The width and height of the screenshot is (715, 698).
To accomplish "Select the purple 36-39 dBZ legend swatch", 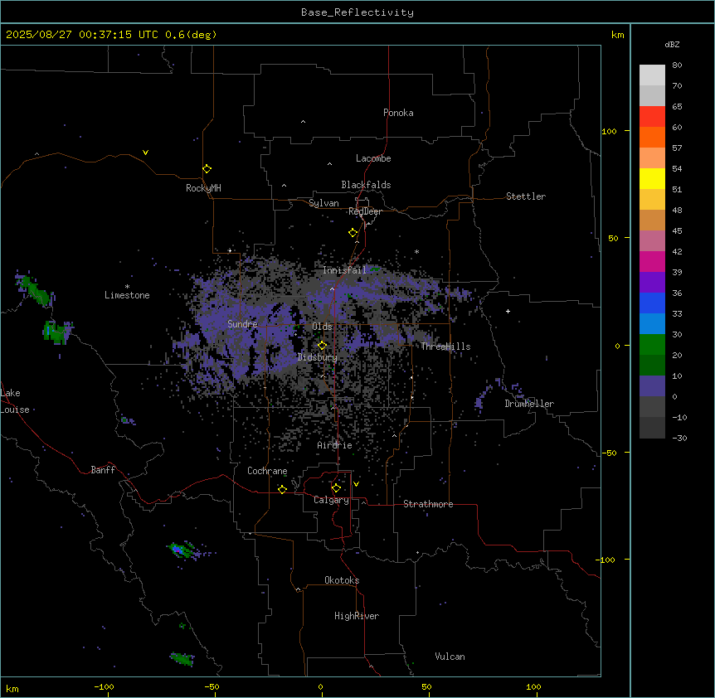I will tap(652, 283).
